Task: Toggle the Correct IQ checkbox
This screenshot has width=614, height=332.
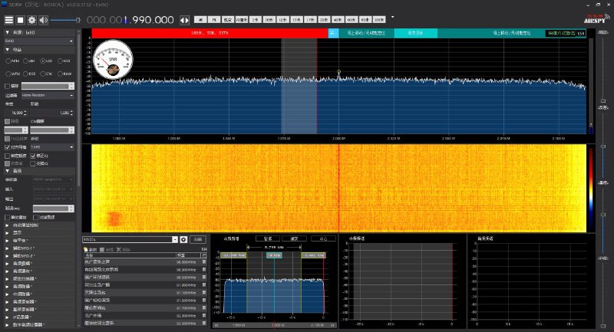Action: (x=32, y=155)
